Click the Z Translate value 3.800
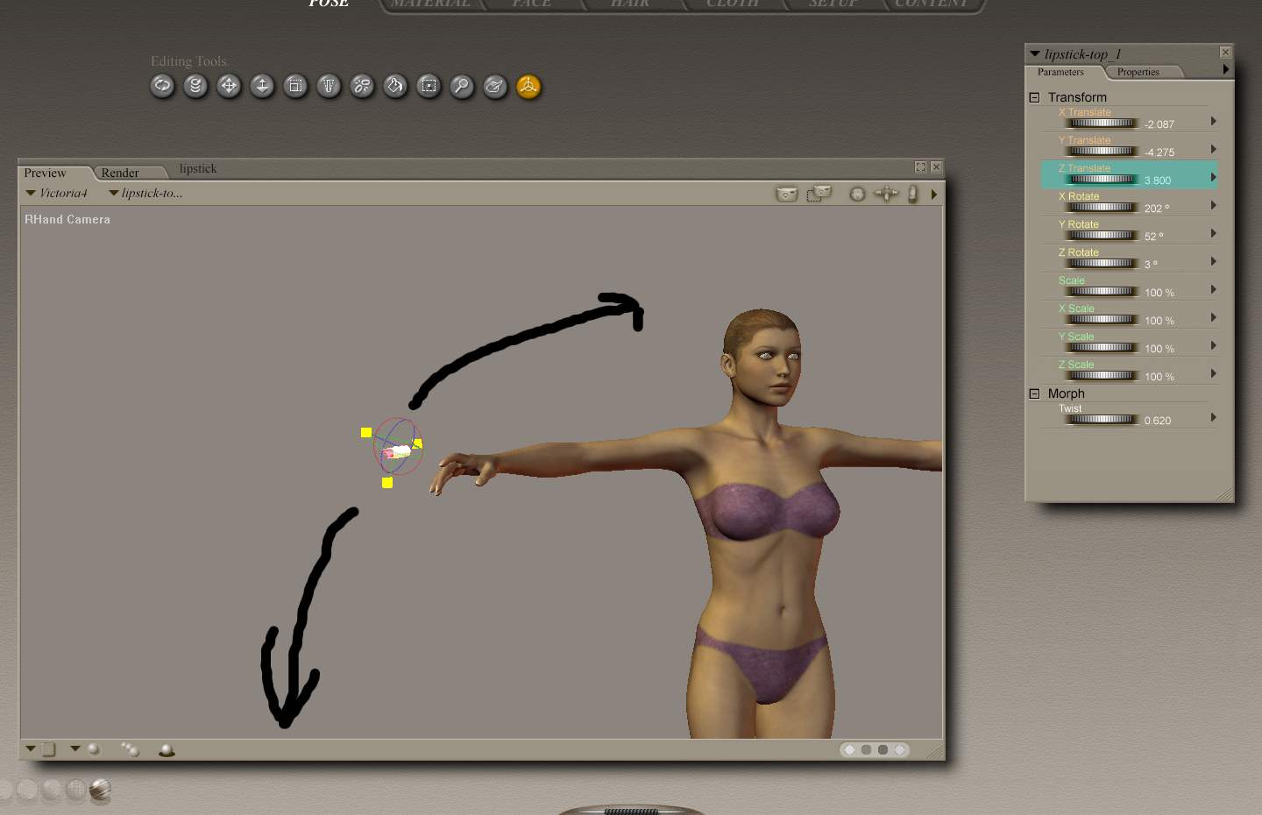Viewport: 1262px width, 815px height. coord(1157,181)
